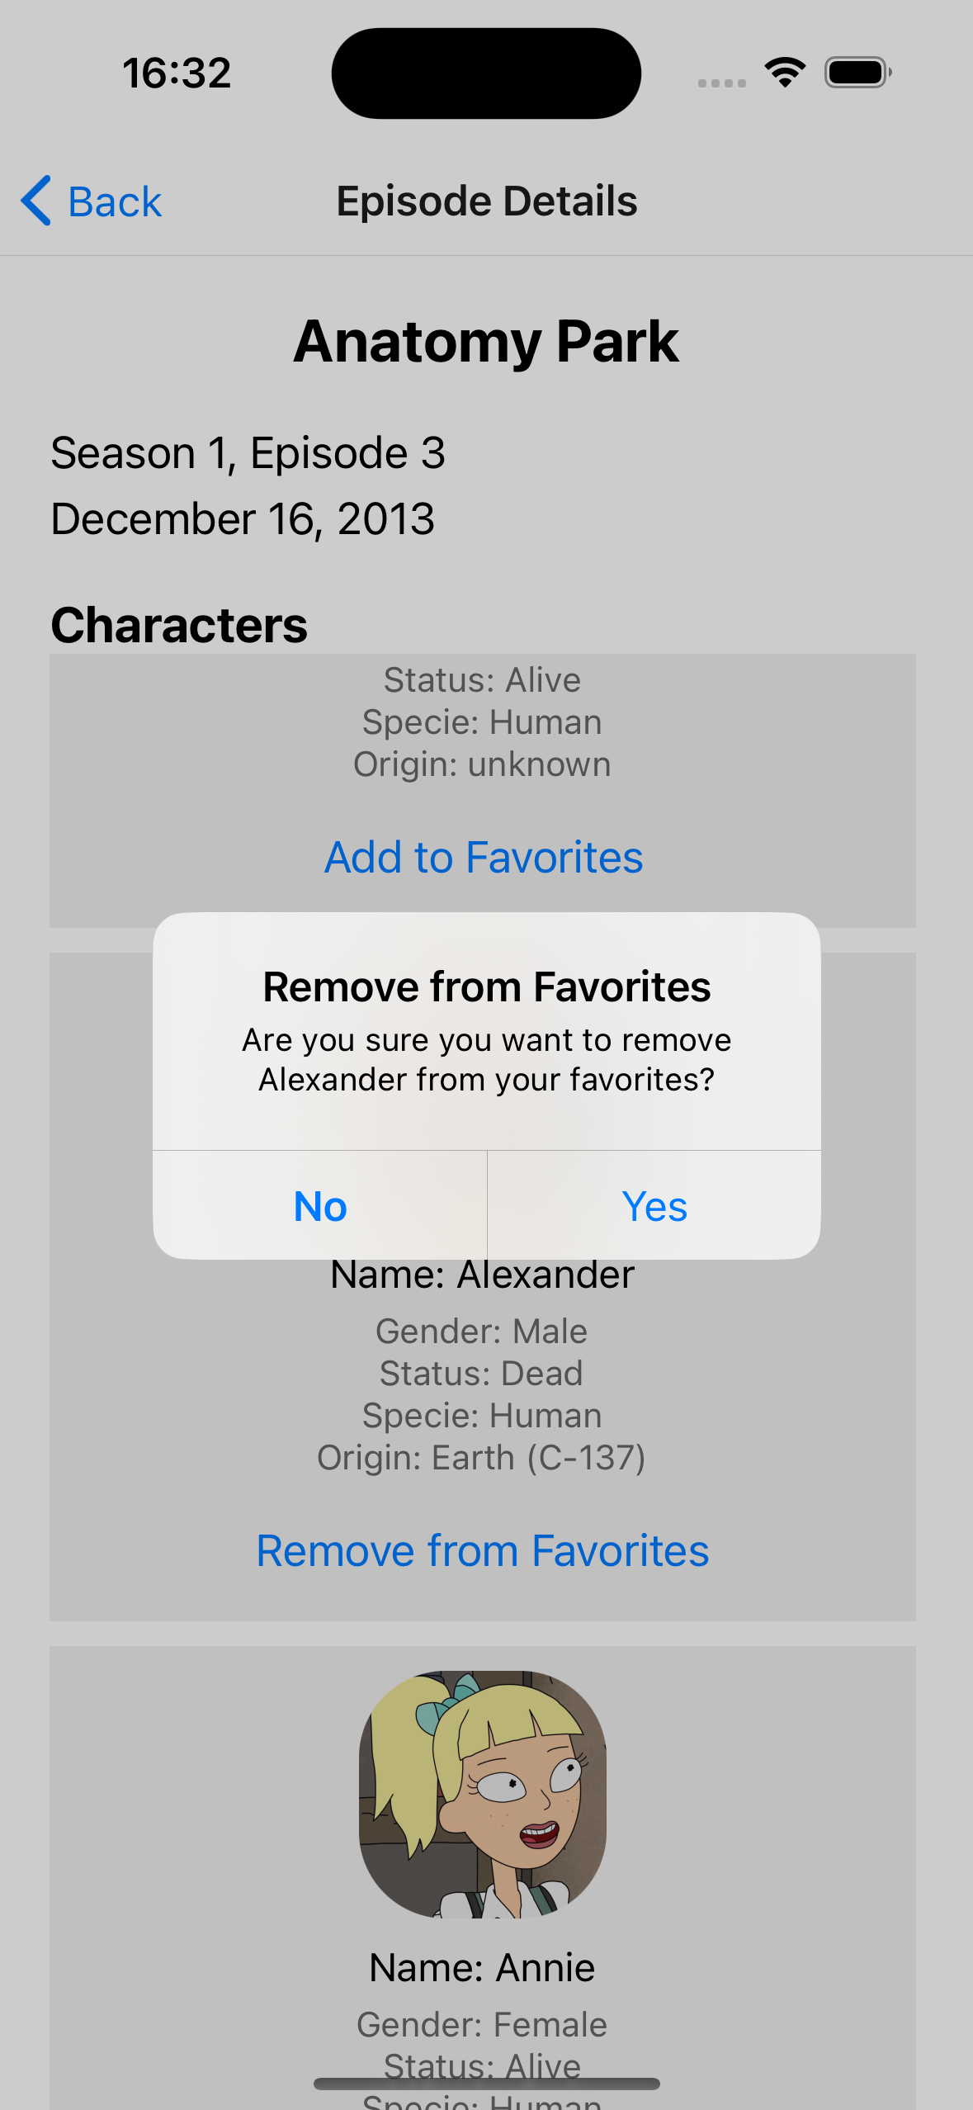The height and width of the screenshot is (2110, 973).
Task: Tap the cellular signal dots indicator
Action: pos(721,83)
